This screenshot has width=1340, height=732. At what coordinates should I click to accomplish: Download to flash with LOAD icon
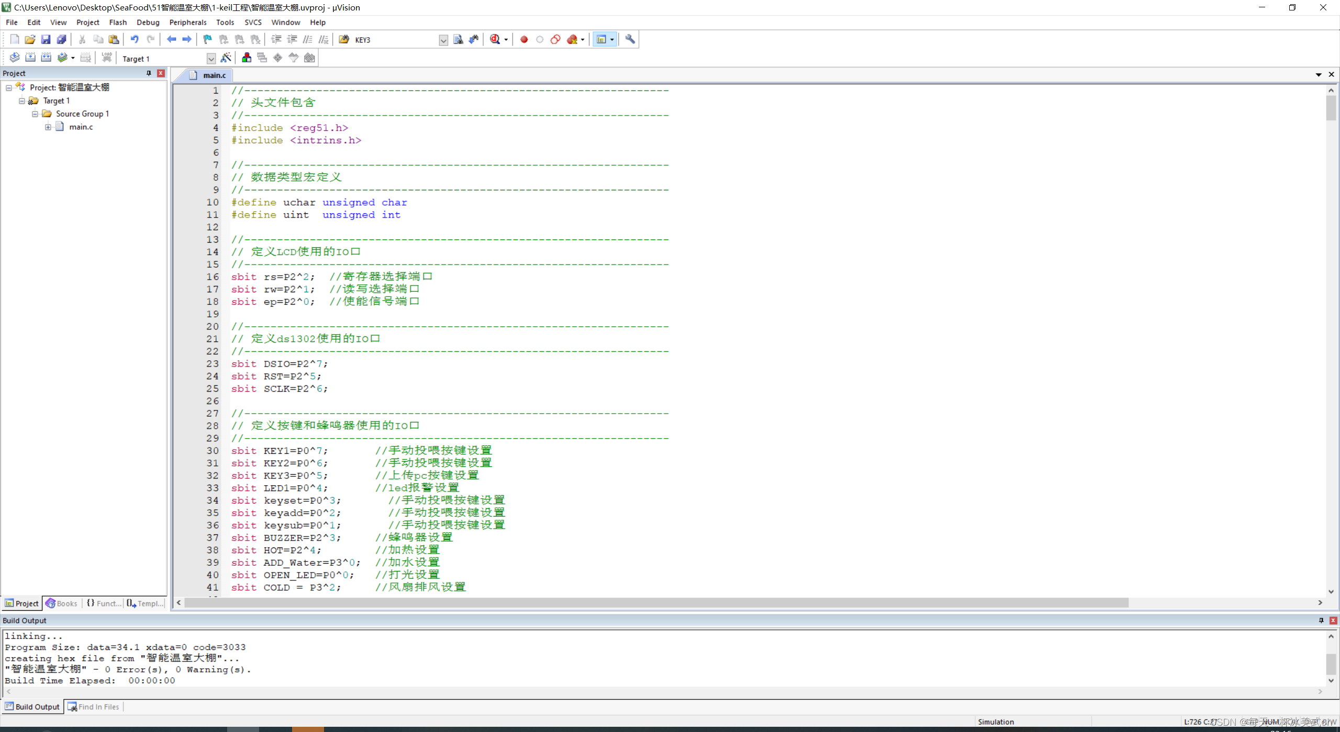(107, 58)
